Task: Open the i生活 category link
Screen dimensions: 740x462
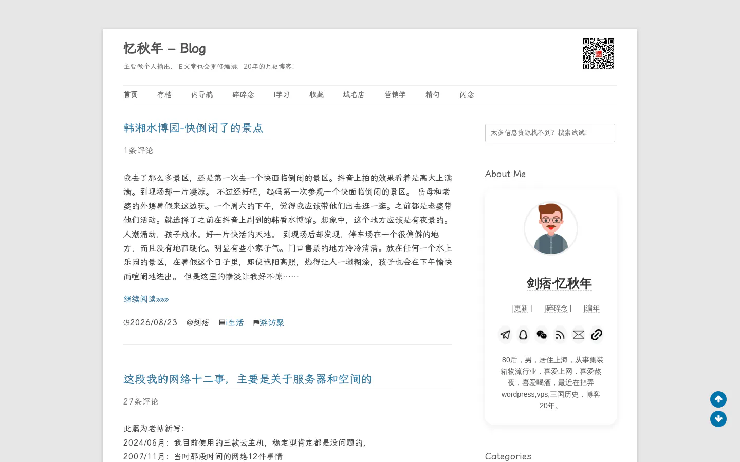Action: coord(234,323)
